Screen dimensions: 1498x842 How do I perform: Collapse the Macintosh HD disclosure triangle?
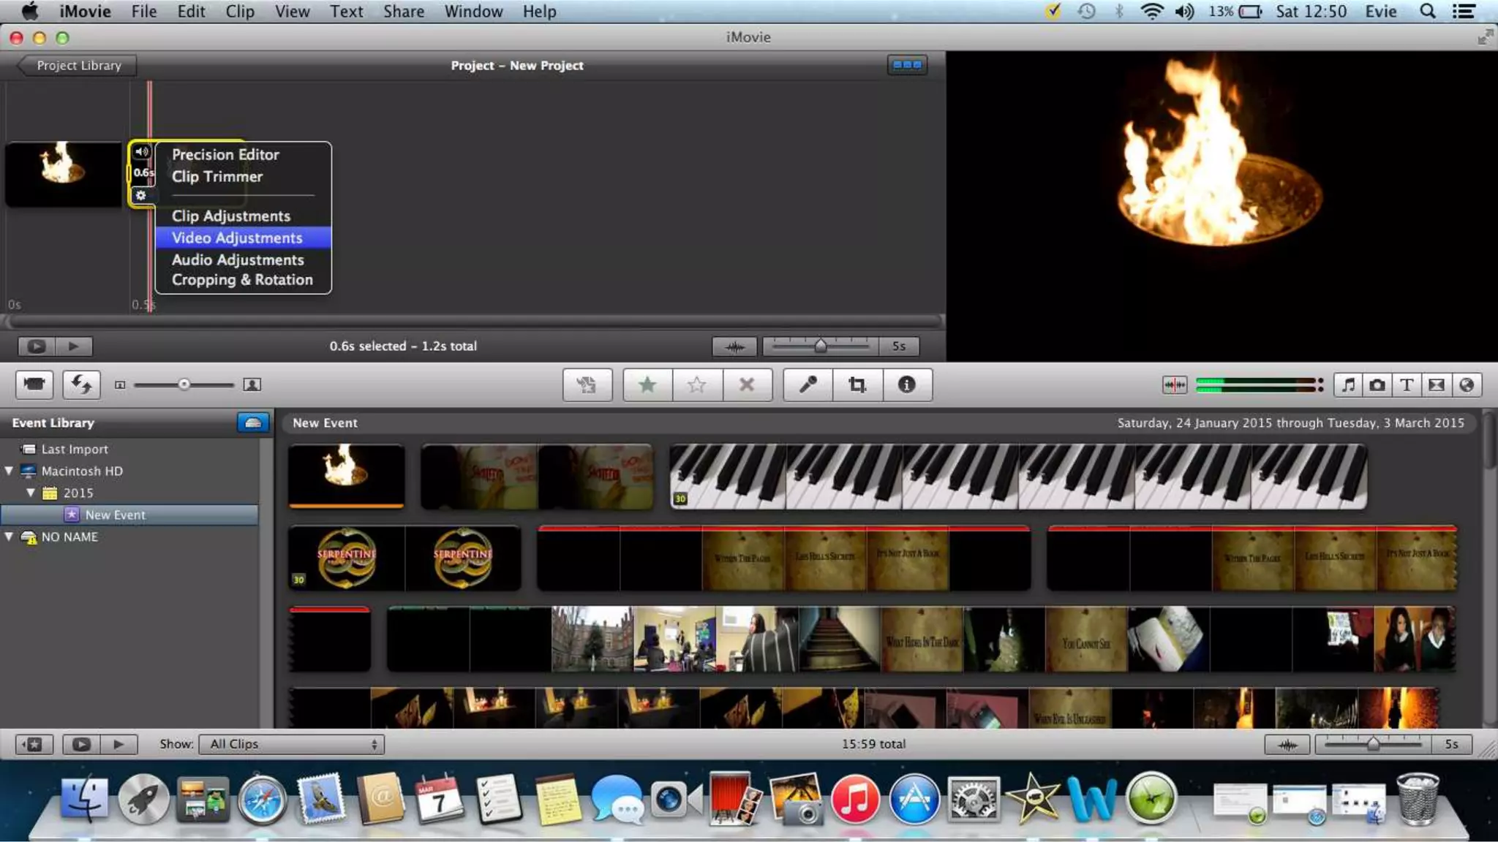[9, 471]
